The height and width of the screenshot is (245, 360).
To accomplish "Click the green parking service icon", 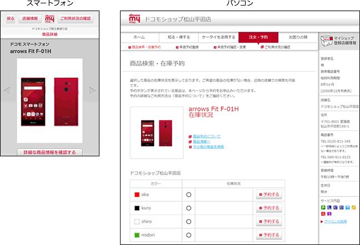I will pos(323,207).
